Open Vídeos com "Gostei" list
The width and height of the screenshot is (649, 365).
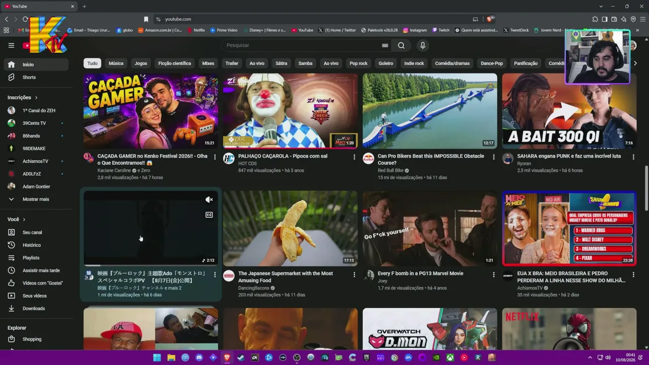[36, 283]
